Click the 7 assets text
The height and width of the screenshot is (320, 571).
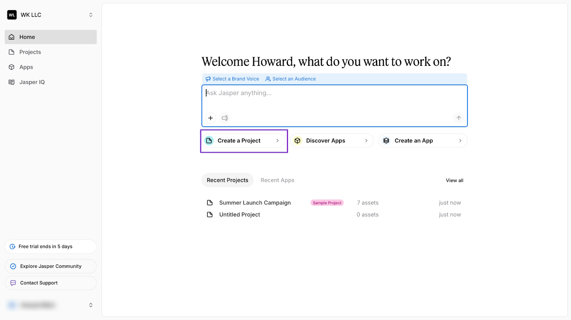pos(368,203)
